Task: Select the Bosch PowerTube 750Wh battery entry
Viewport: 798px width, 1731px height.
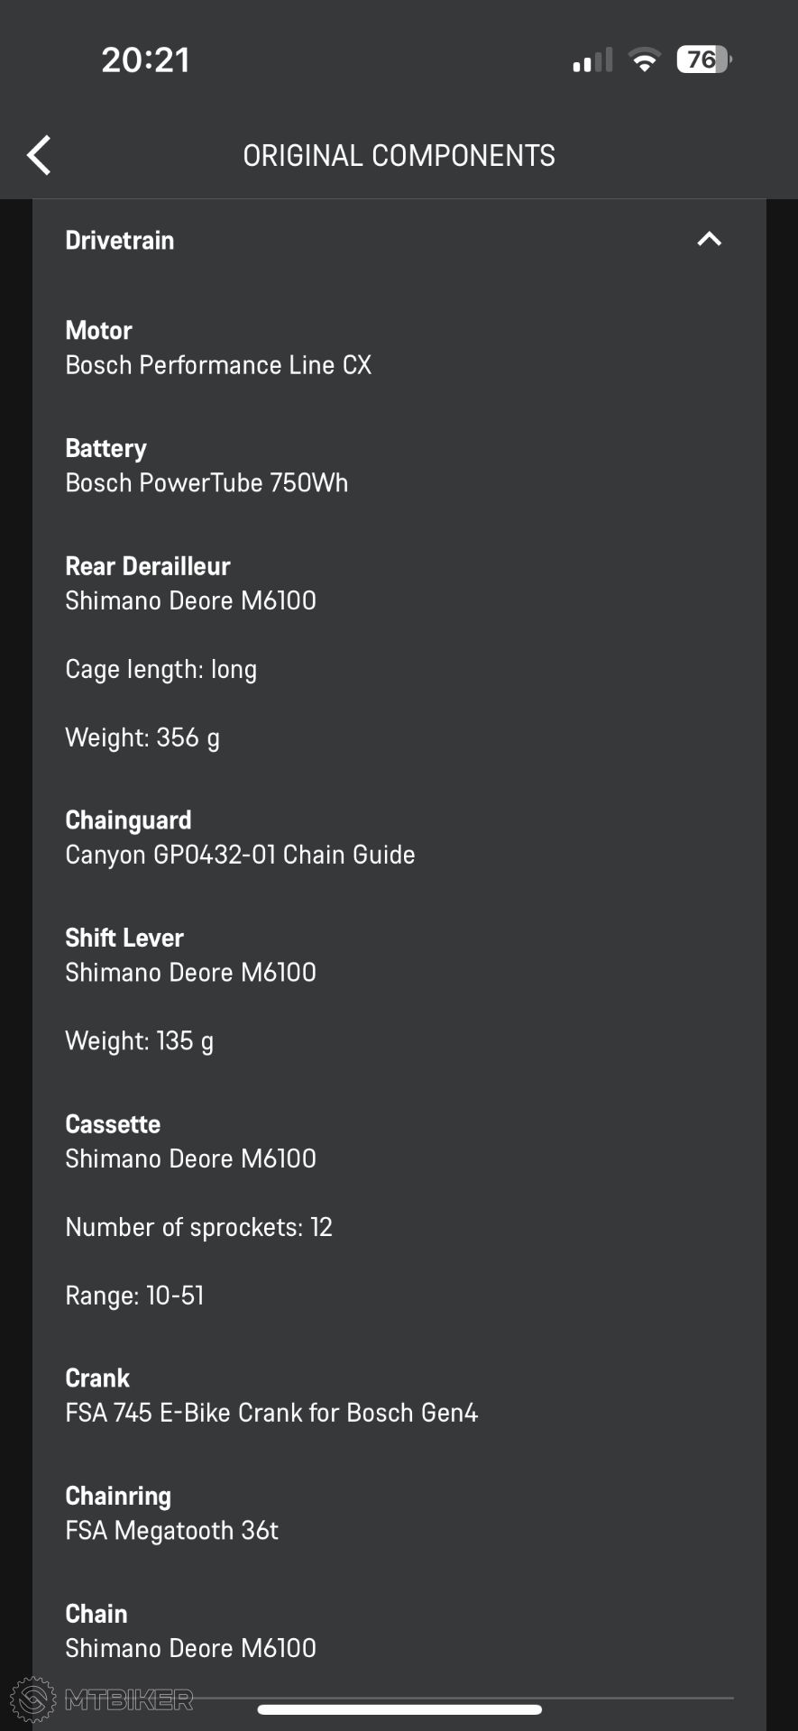Action: tap(206, 483)
